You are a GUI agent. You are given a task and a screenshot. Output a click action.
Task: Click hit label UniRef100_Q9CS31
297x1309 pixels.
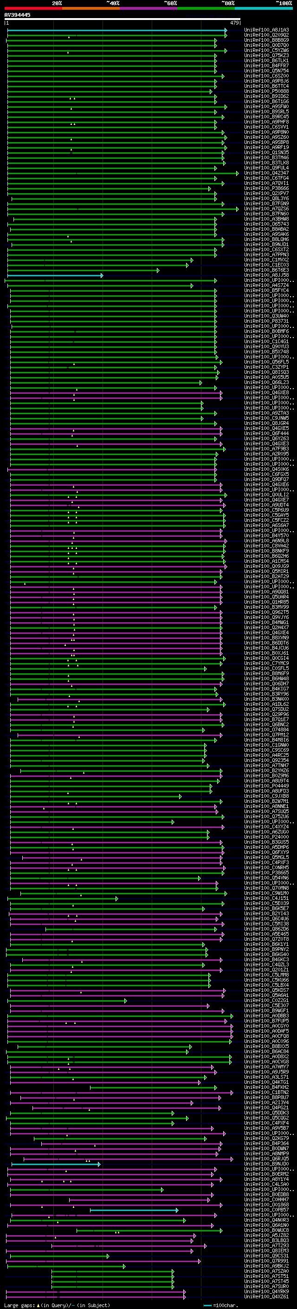pyautogui.click(x=266, y=1256)
